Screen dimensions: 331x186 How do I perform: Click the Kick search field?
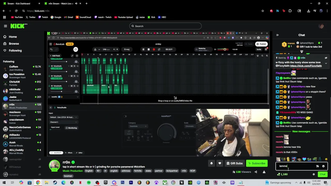(165, 26)
